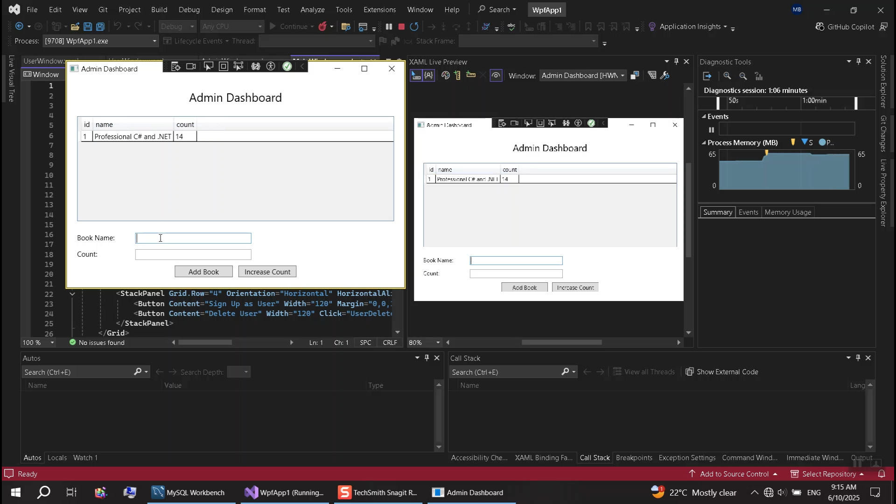896x504 pixels.
Task: Open MySQL Workbench from the taskbar
Action: [x=189, y=492]
